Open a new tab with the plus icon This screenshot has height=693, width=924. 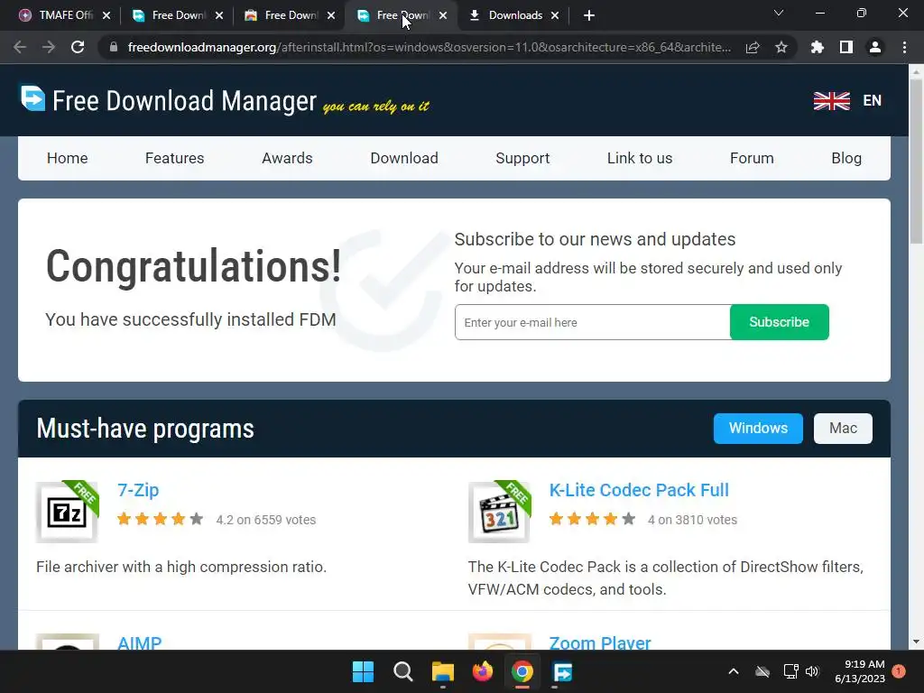point(588,15)
